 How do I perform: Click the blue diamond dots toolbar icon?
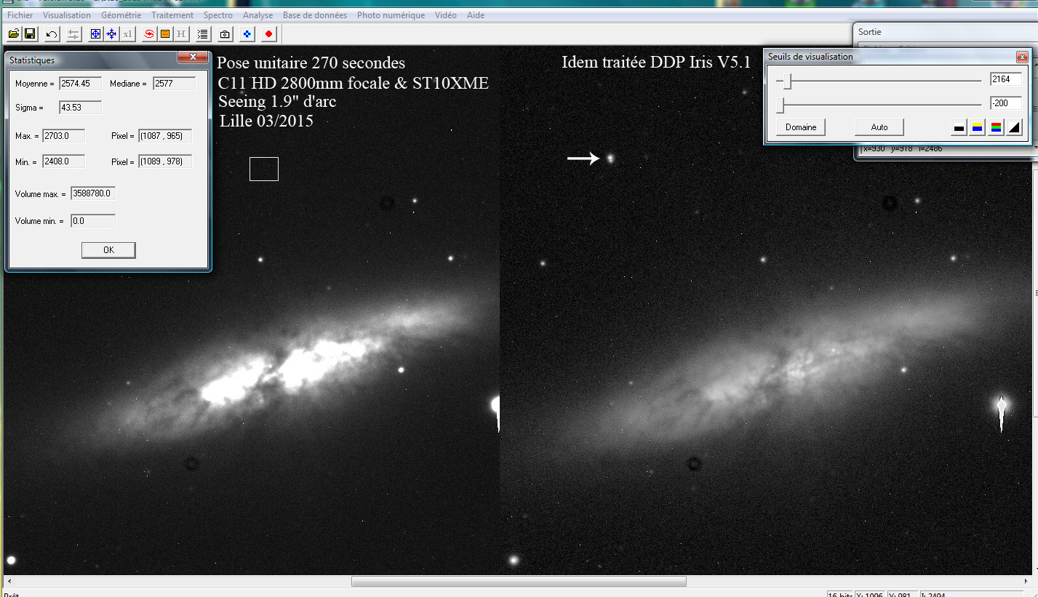click(x=247, y=33)
